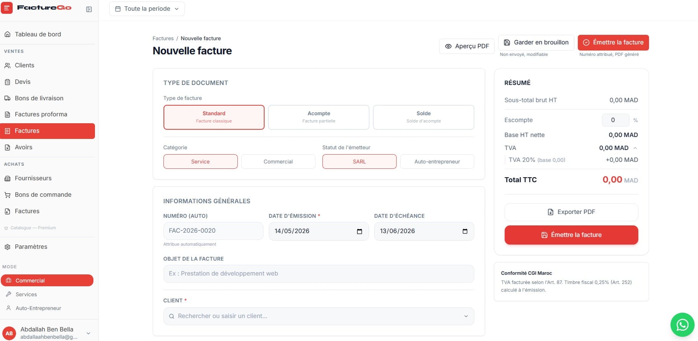The image size is (698, 341).
Task: Open Clients section
Action: (47, 65)
